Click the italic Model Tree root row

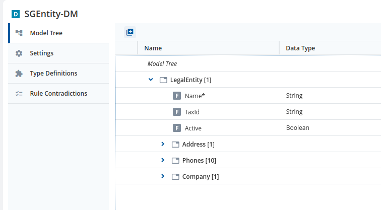click(x=248, y=63)
